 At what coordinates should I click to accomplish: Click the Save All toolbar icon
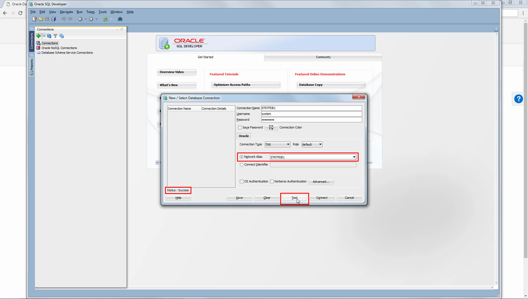pyautogui.click(x=54, y=19)
